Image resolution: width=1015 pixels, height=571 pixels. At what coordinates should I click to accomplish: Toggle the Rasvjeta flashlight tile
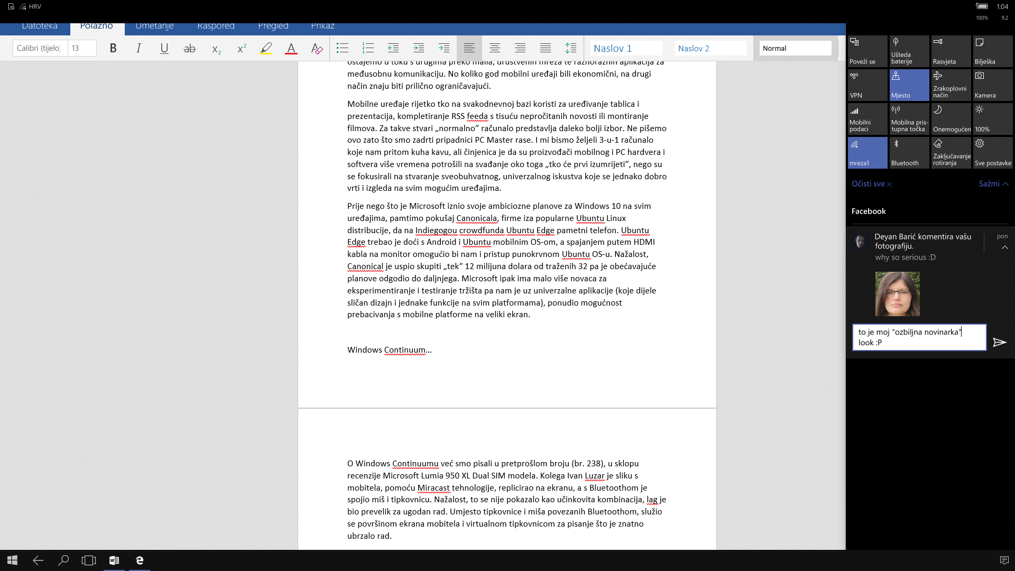point(951,51)
